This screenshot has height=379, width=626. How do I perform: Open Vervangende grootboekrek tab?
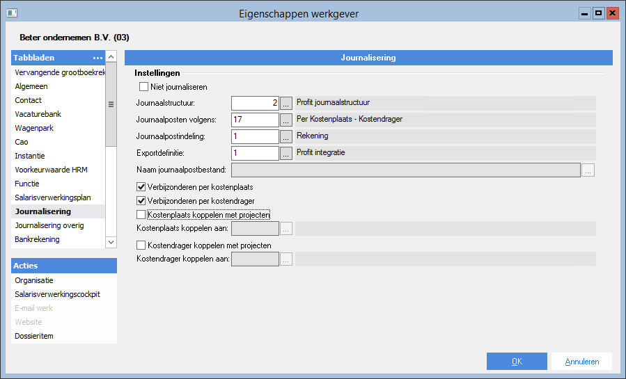(58, 72)
